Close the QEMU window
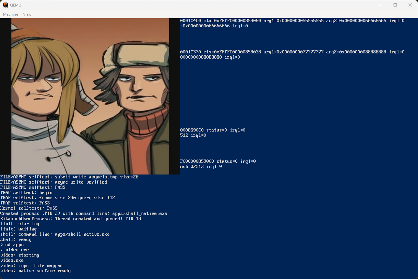The width and height of the screenshot is (418, 279). coord(410,5)
